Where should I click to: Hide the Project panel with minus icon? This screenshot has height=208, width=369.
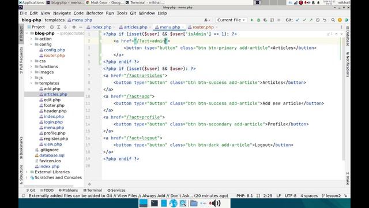click(81, 27)
